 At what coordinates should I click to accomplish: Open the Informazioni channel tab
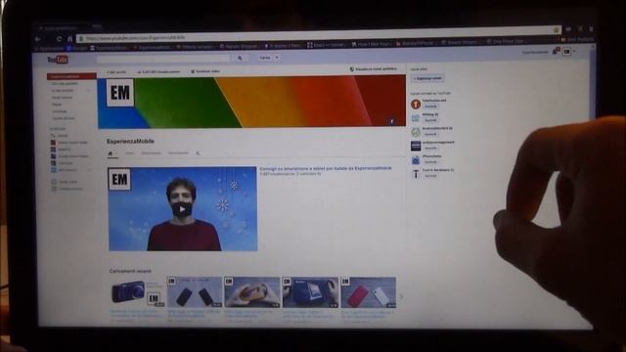click(x=178, y=154)
